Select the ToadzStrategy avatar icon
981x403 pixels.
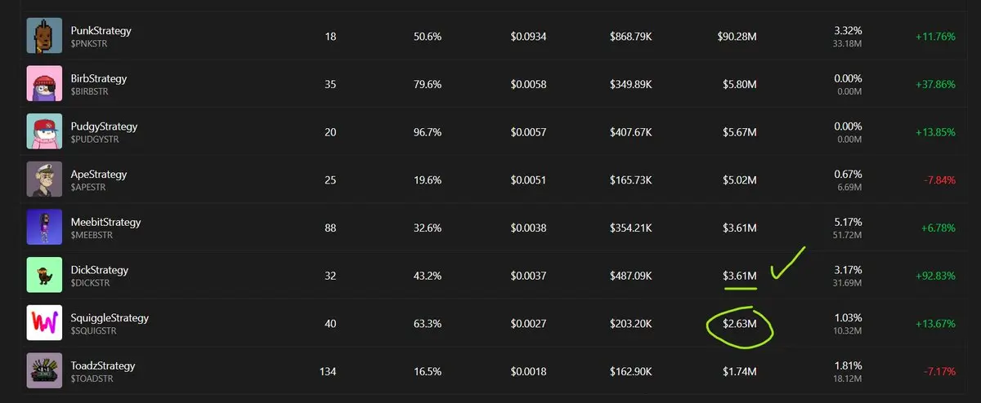click(44, 370)
